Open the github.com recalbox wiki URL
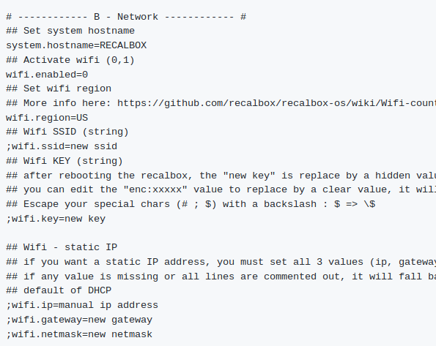The height and width of the screenshot is (346, 436). (276, 103)
